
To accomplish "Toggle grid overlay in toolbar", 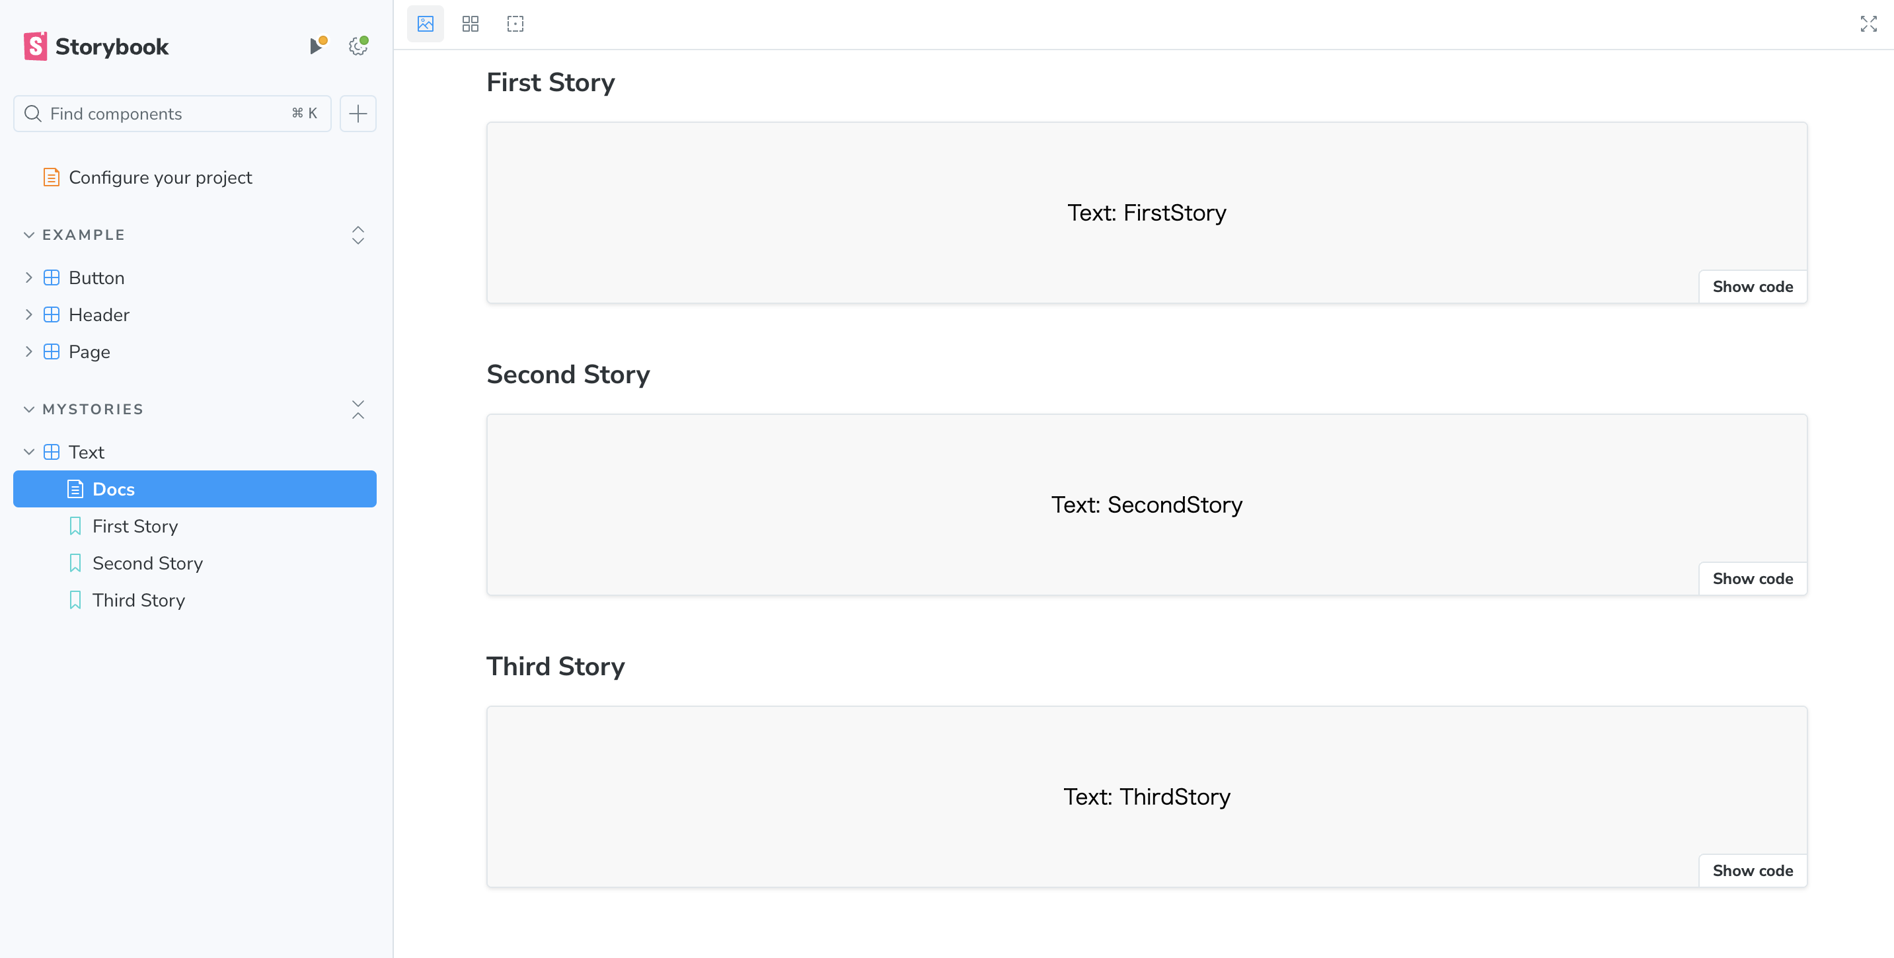I will [470, 24].
